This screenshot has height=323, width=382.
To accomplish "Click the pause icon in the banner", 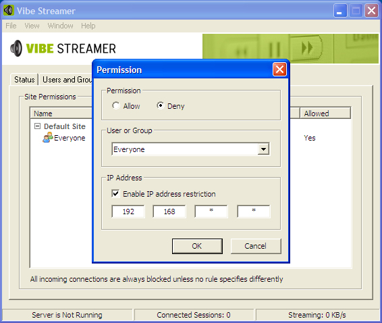I will point(275,50).
